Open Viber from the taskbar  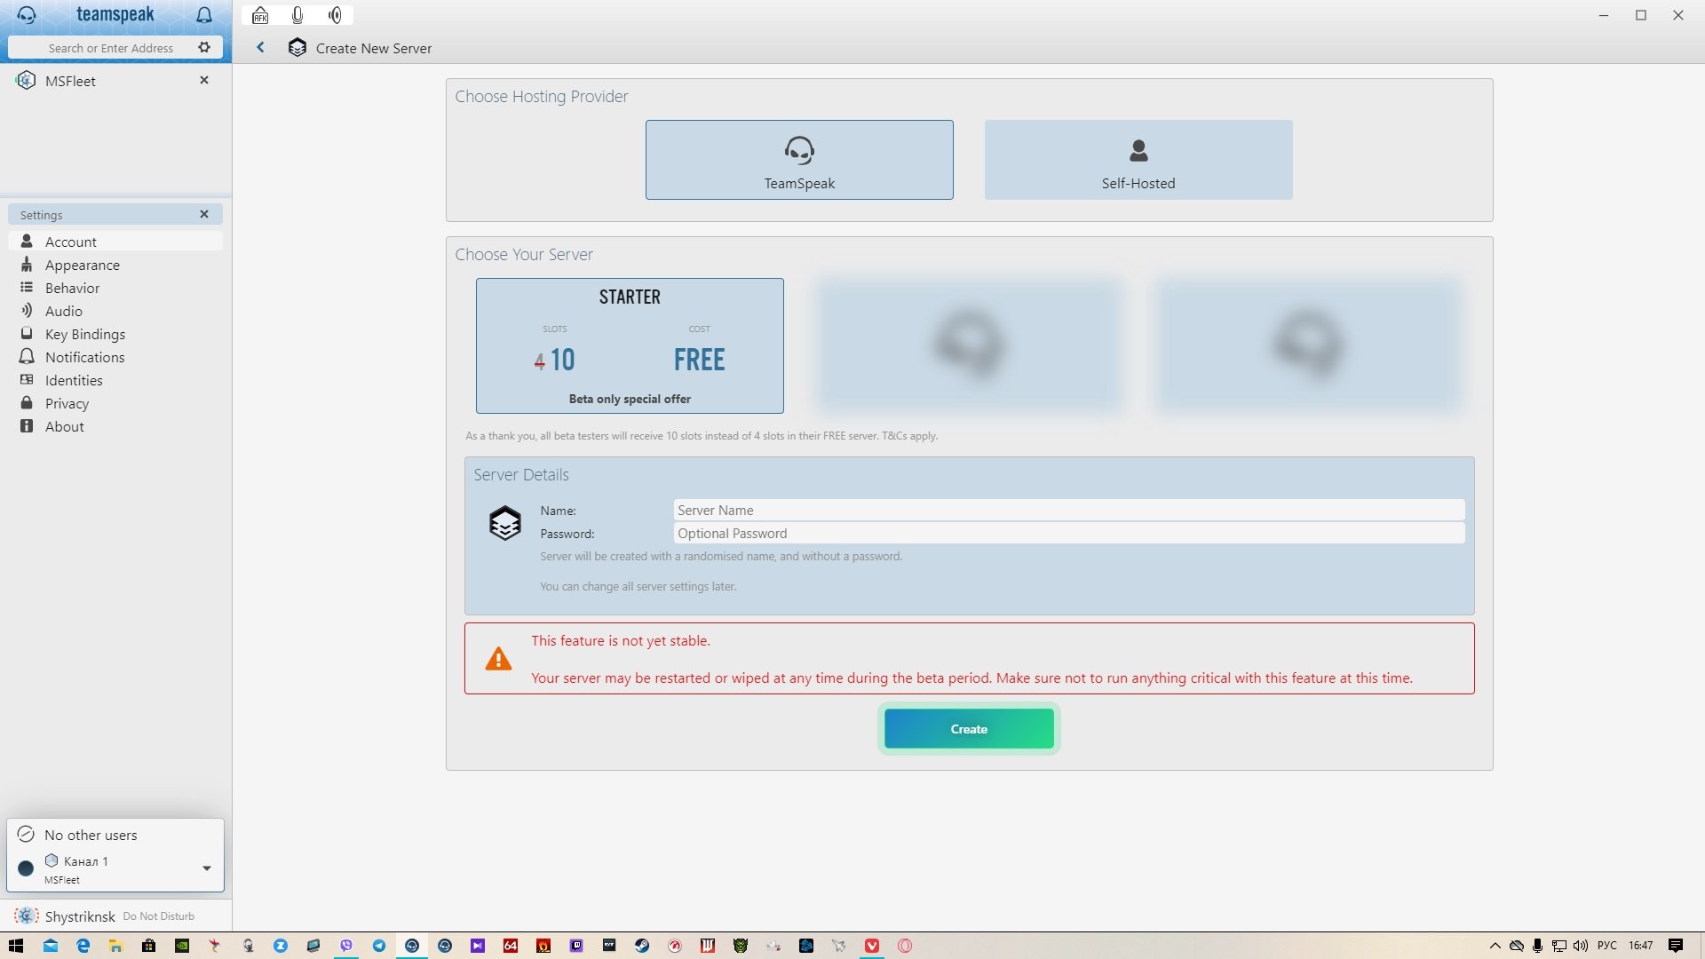tap(346, 946)
